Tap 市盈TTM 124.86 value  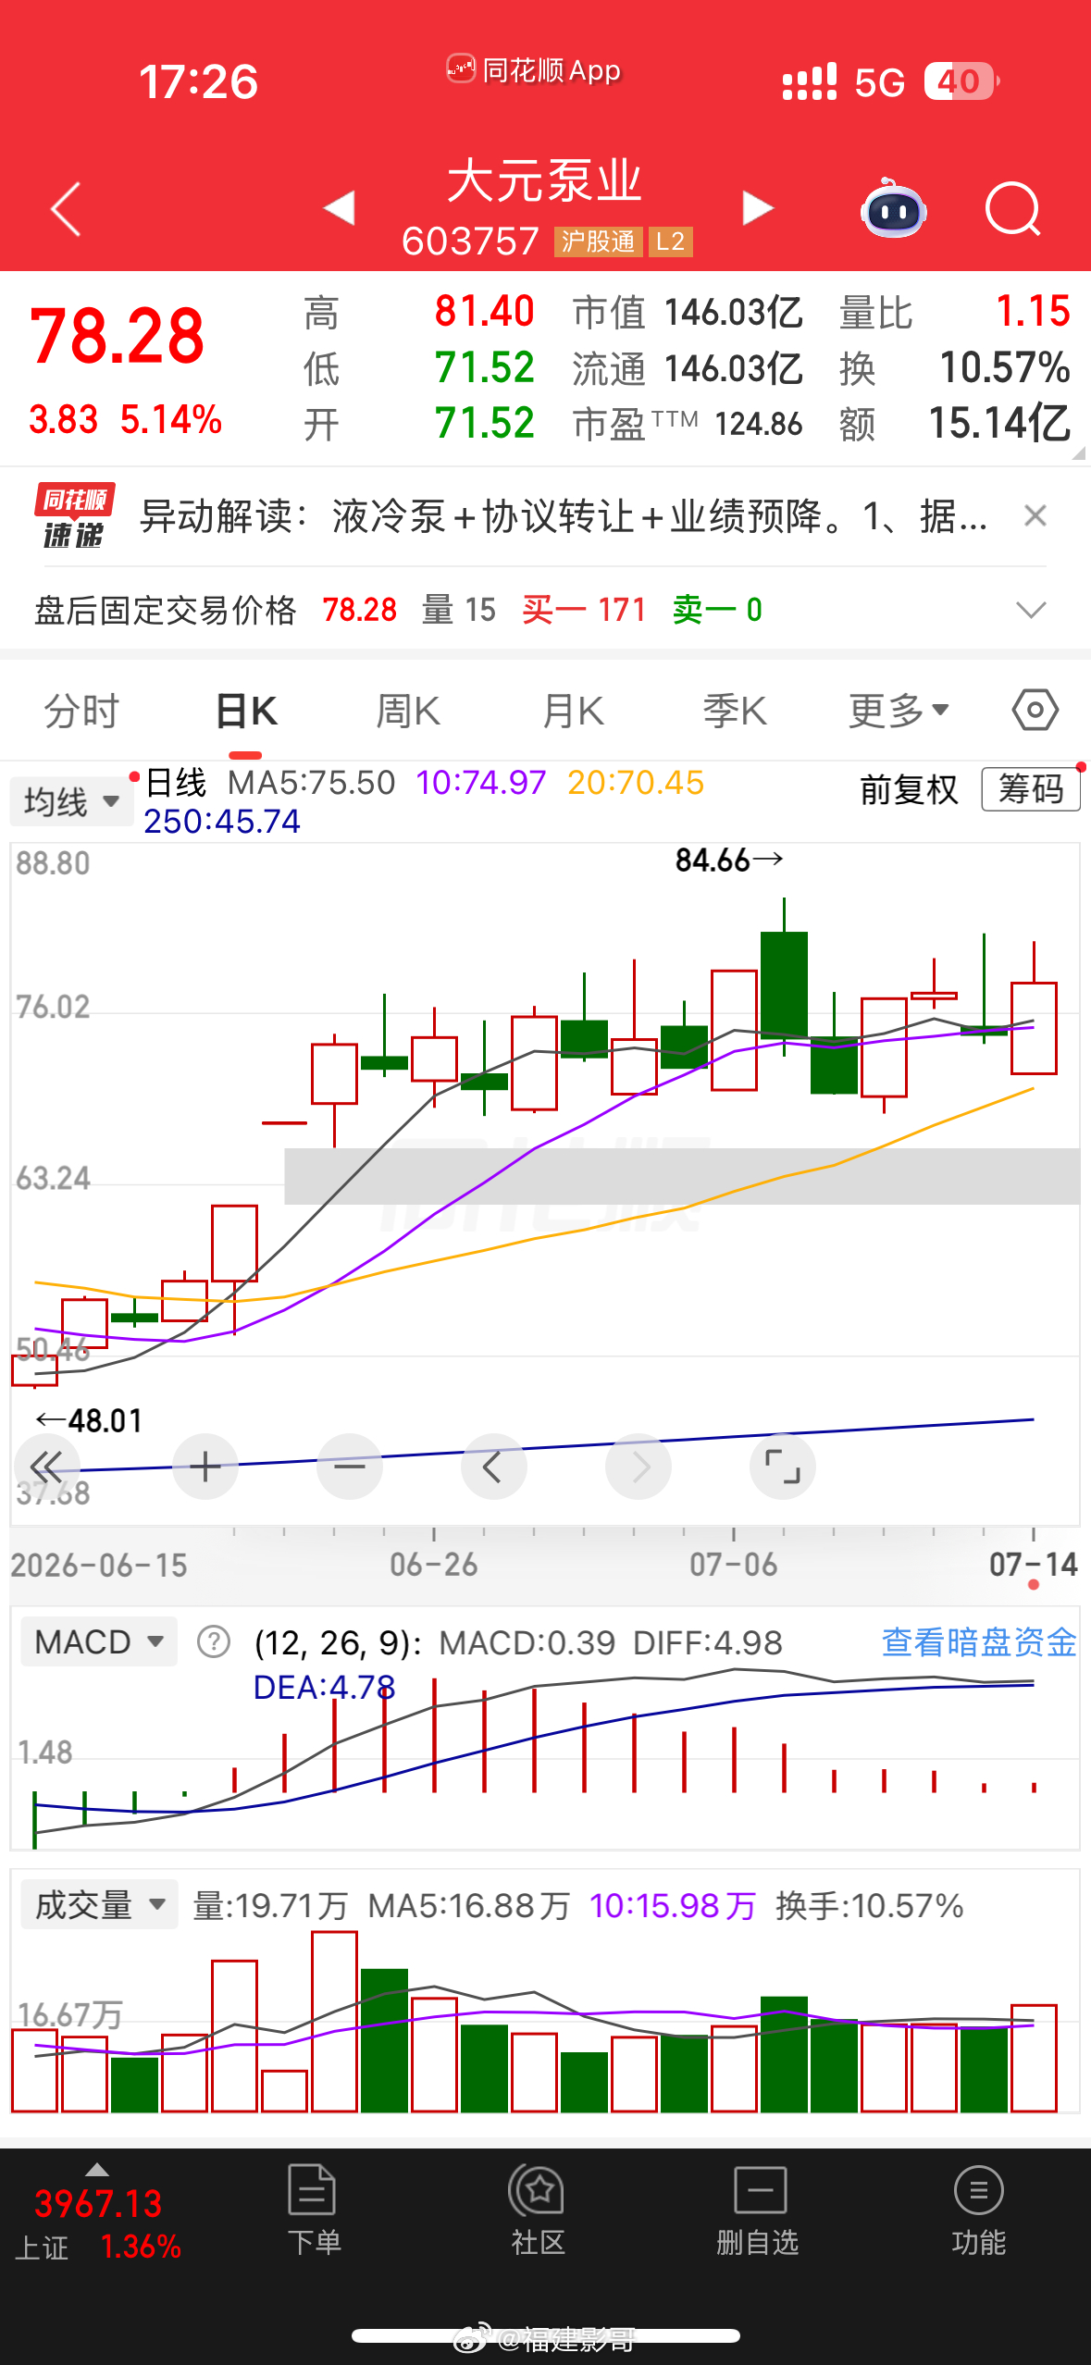[687, 425]
